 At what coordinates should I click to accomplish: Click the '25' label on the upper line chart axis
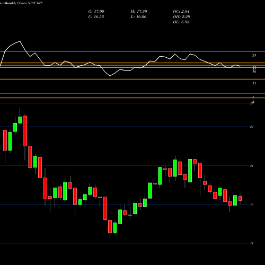[x=254, y=56]
